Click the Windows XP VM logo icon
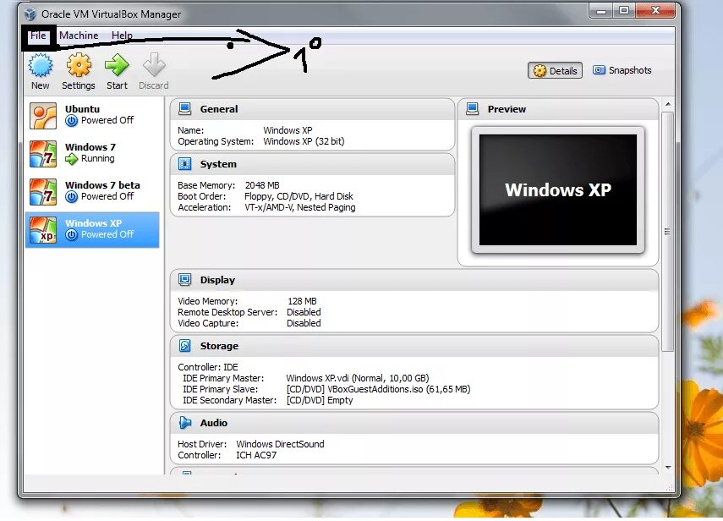 (x=43, y=229)
